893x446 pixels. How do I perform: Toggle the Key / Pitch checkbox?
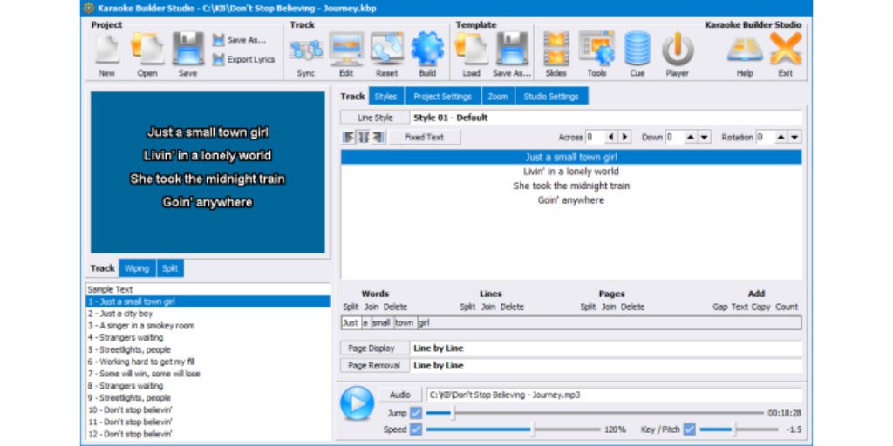(690, 429)
